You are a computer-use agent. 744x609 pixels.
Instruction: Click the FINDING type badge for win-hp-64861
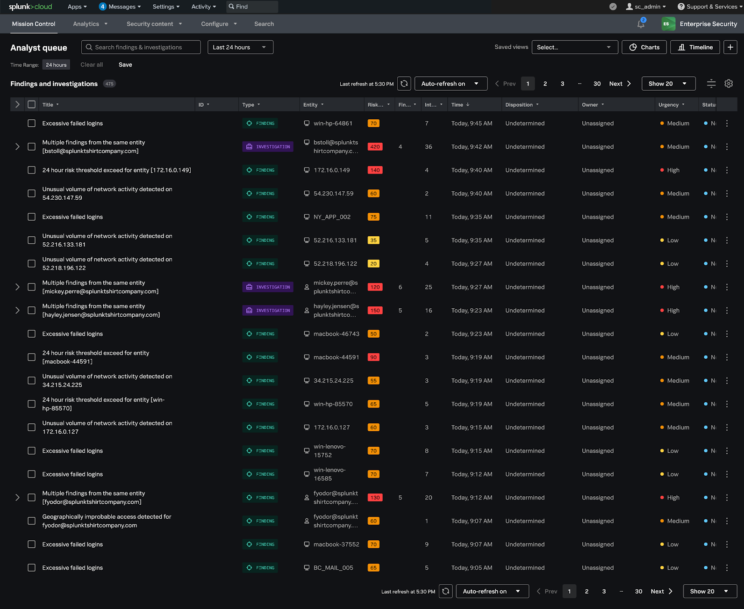[x=260, y=123]
